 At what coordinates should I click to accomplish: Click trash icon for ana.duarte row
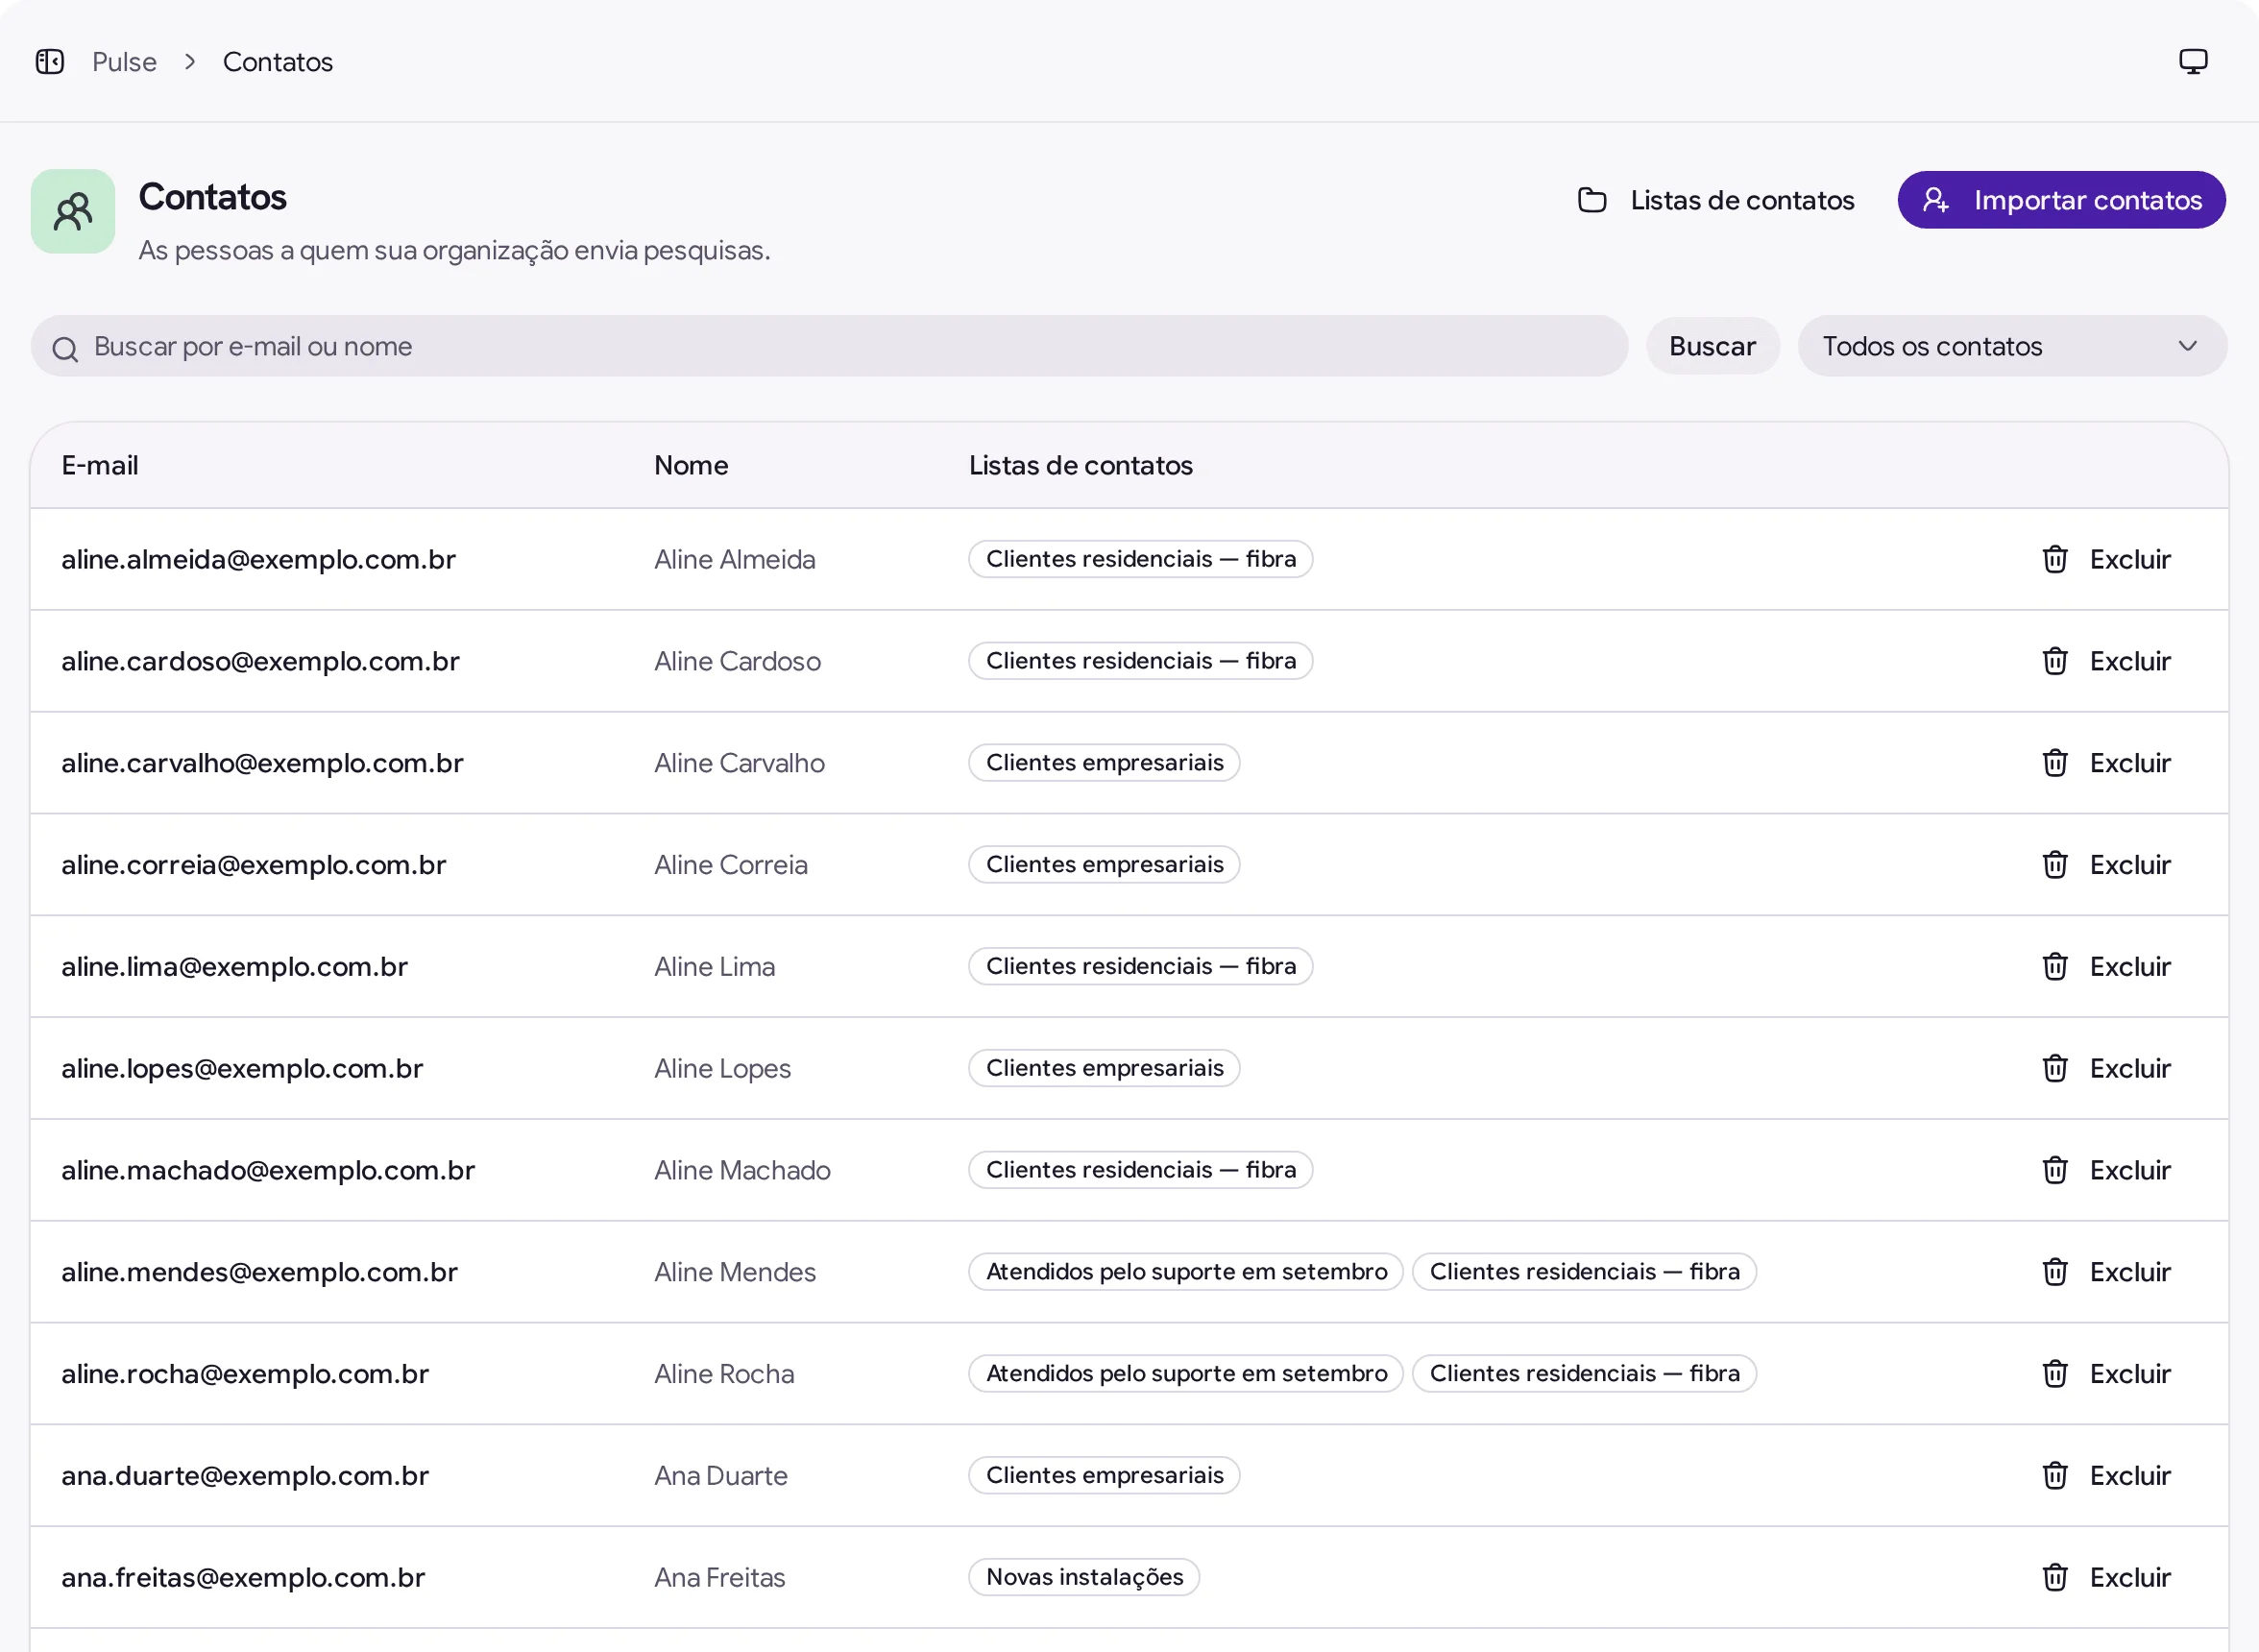(2055, 1476)
